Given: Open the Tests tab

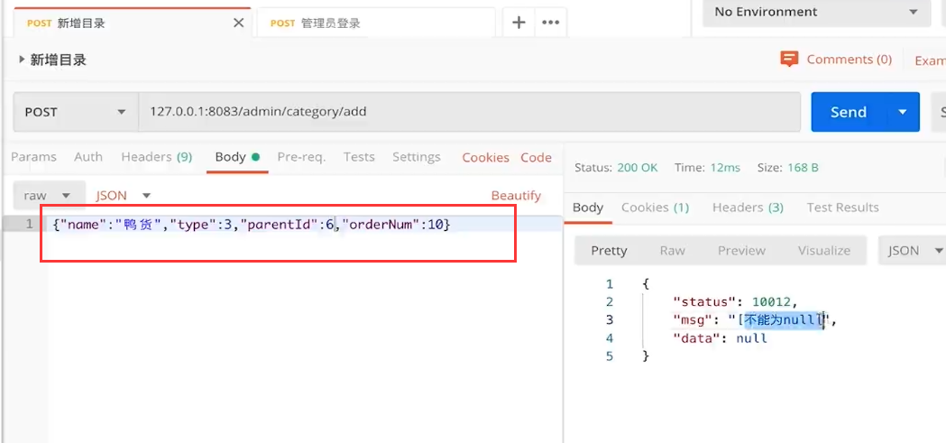Looking at the screenshot, I should pyautogui.click(x=359, y=157).
